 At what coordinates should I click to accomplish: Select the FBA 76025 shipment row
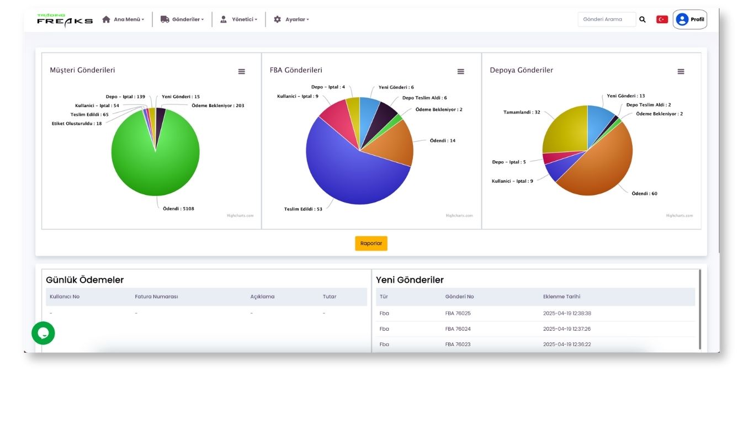tap(458, 313)
